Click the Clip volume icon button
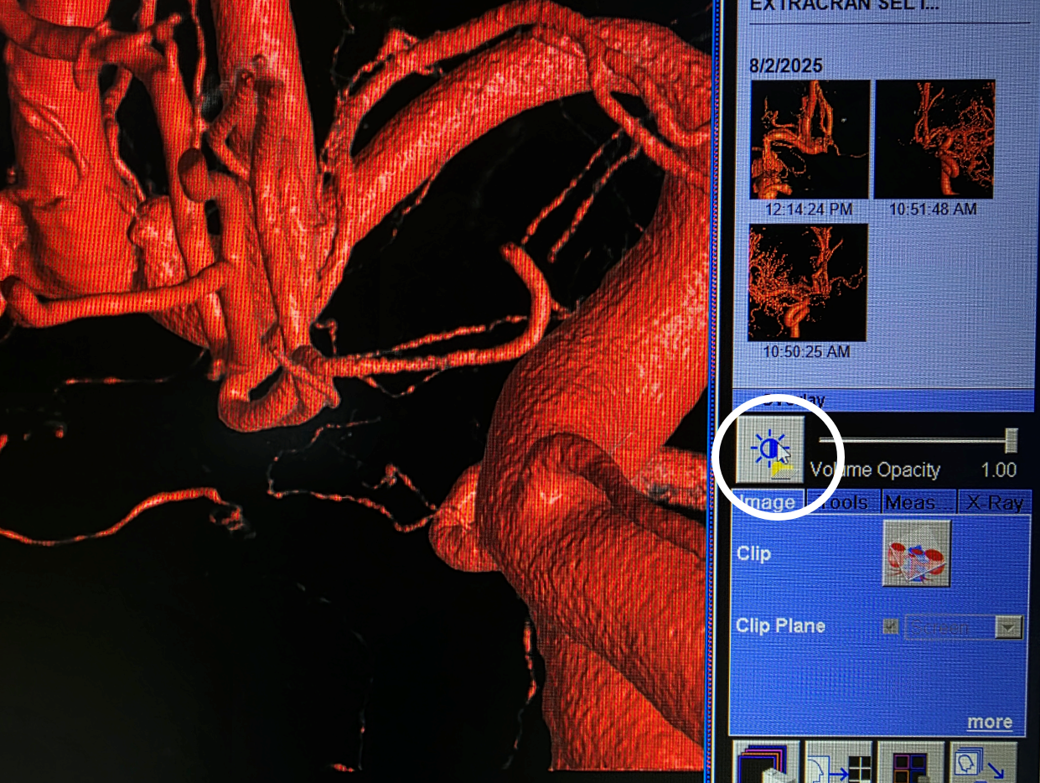This screenshot has height=783, width=1040. [916, 552]
